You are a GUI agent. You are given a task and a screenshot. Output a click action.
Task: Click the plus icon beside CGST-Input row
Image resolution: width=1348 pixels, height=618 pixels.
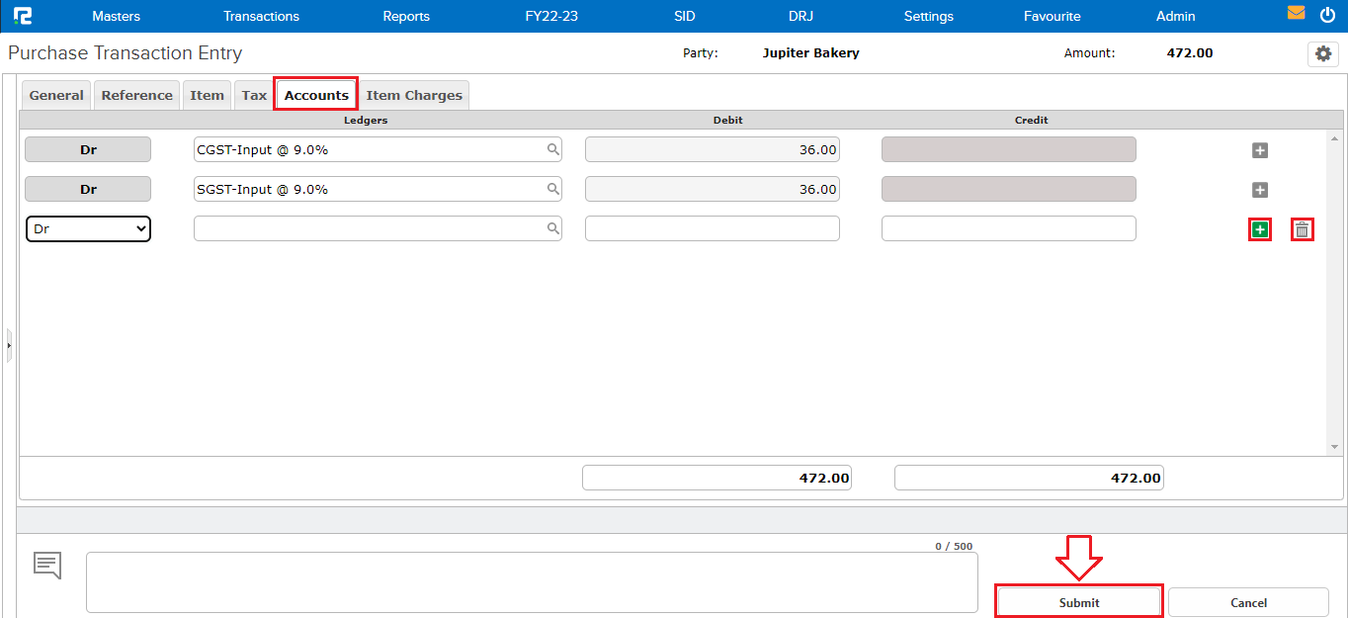[x=1259, y=149]
